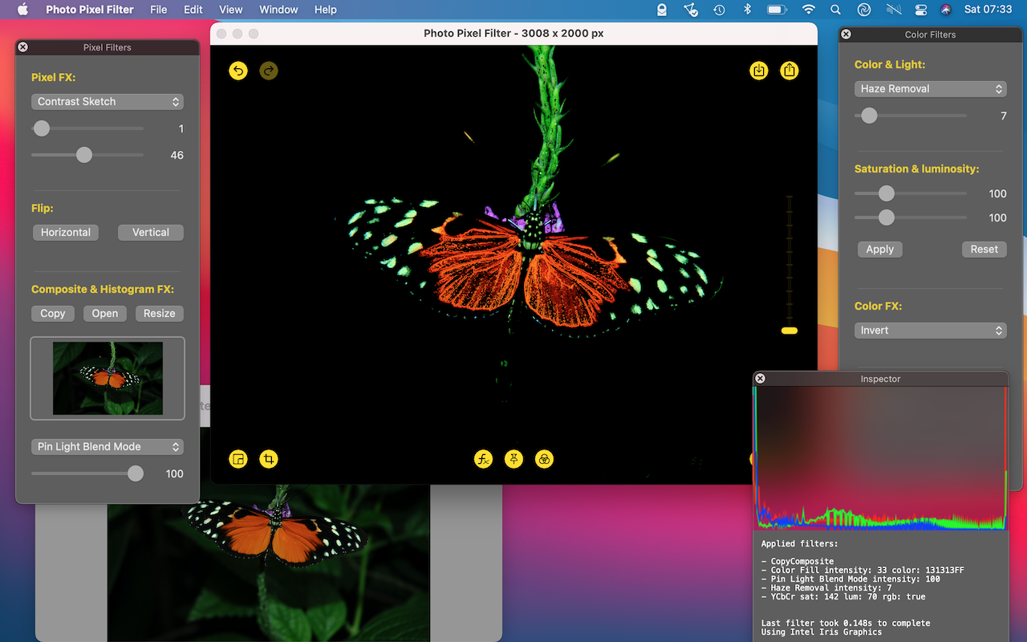Open the Edit menu

coord(193,10)
